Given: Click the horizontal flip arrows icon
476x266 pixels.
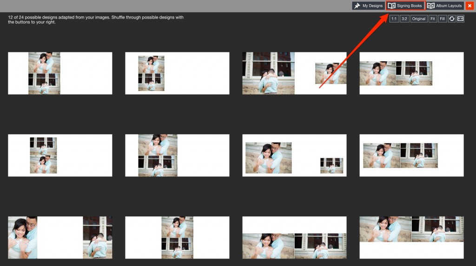Looking at the screenshot, I should [461, 19].
